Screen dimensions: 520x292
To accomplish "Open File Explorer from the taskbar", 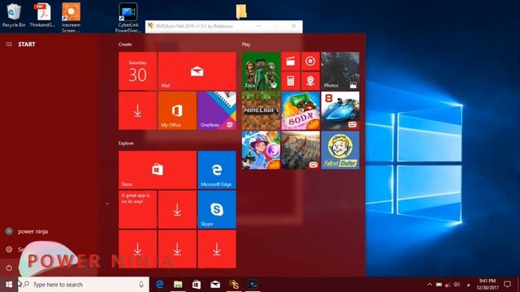I will (x=178, y=285).
